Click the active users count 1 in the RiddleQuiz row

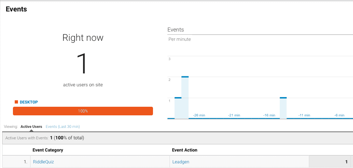(347, 162)
